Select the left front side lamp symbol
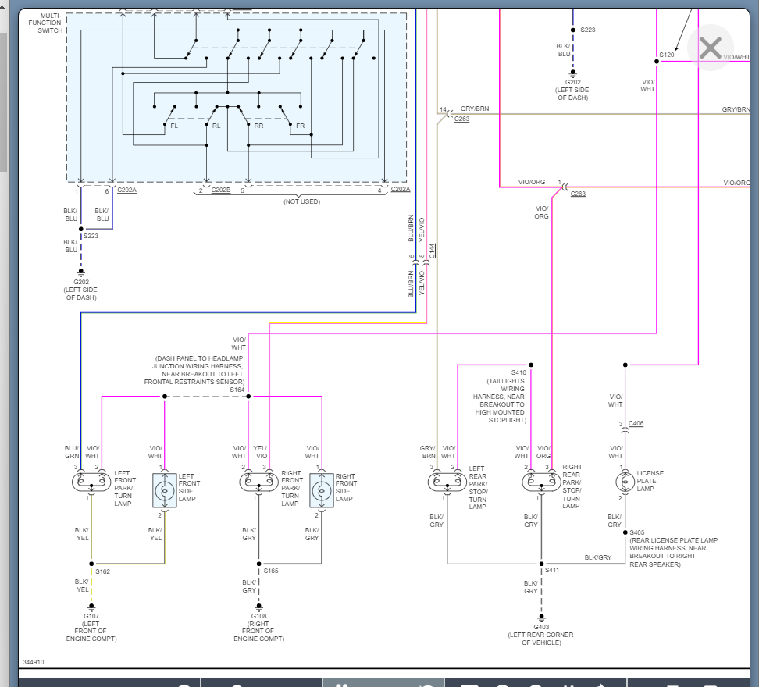The width and height of the screenshot is (759, 687). click(x=165, y=490)
